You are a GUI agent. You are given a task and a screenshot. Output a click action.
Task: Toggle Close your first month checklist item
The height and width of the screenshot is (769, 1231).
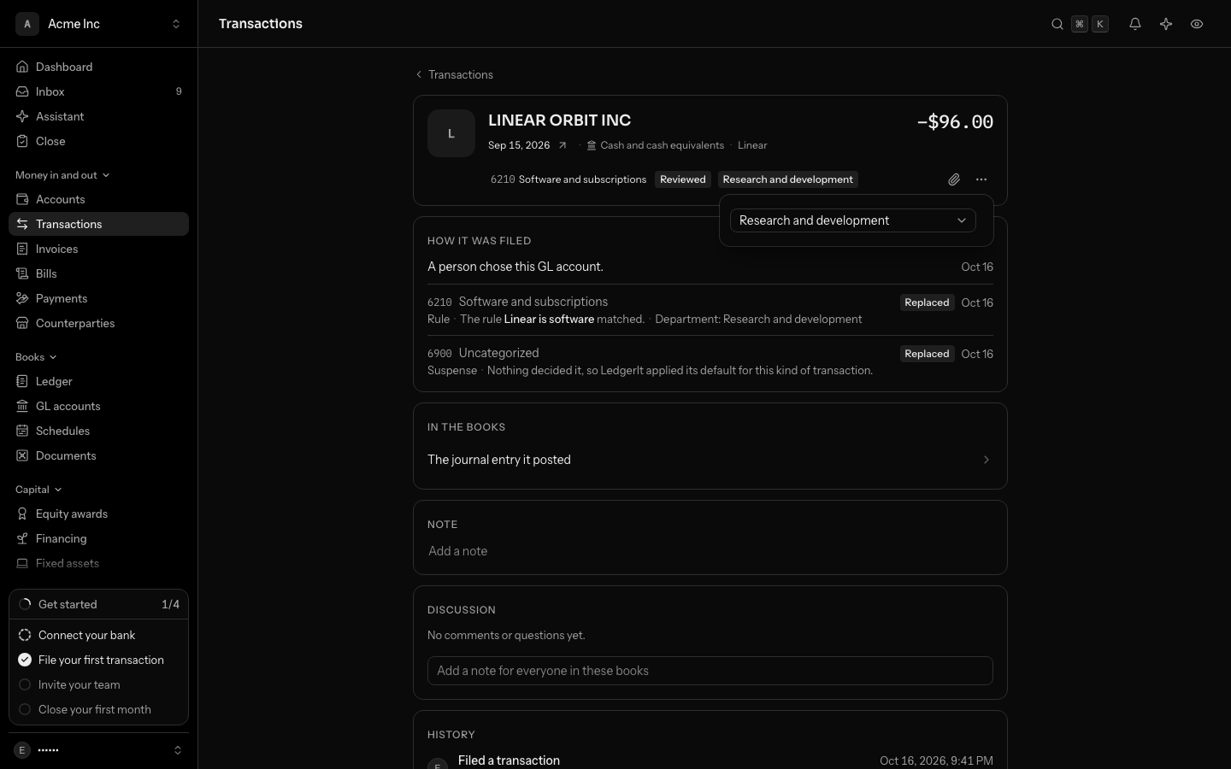[x=98, y=709]
